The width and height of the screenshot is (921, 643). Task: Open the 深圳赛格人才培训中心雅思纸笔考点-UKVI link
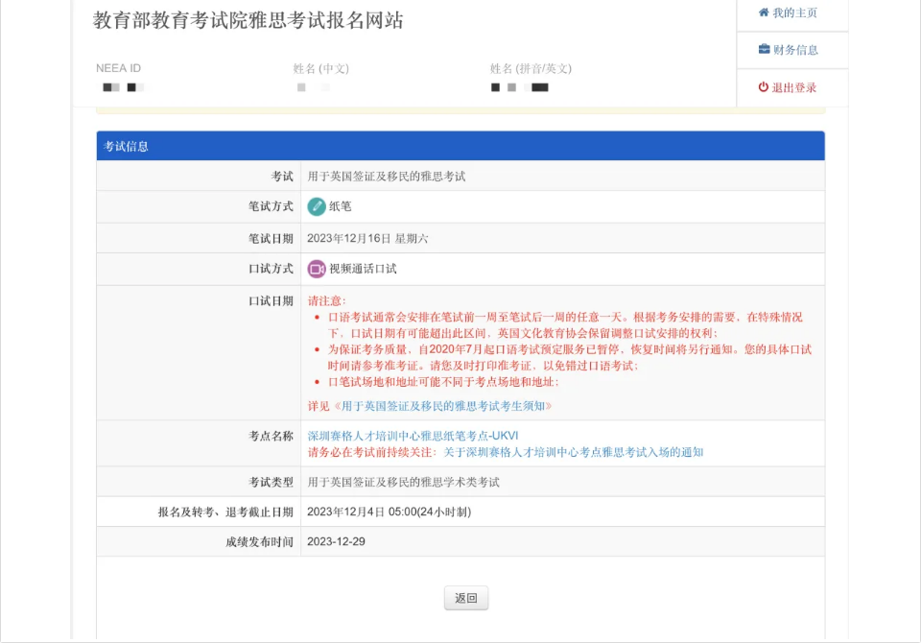413,436
